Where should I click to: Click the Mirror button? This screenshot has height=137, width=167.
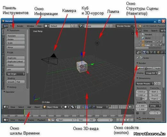tap(16, 47)
